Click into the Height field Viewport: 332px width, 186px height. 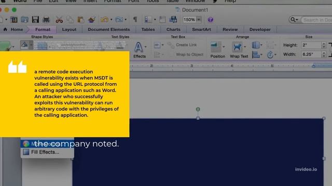pyautogui.click(x=311, y=45)
